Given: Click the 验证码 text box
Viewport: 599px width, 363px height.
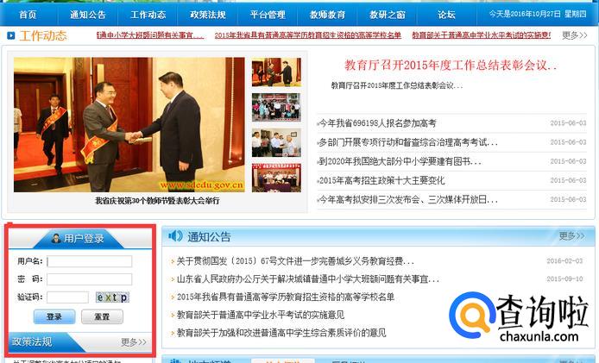Looking at the screenshot, I should (x=67, y=297).
